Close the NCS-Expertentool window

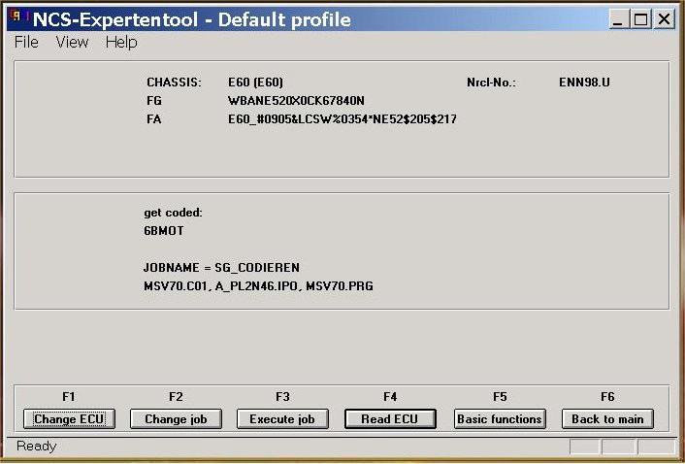(x=664, y=19)
